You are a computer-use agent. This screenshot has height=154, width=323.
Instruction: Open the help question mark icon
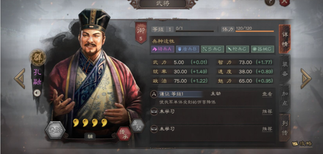tap(270, 2)
